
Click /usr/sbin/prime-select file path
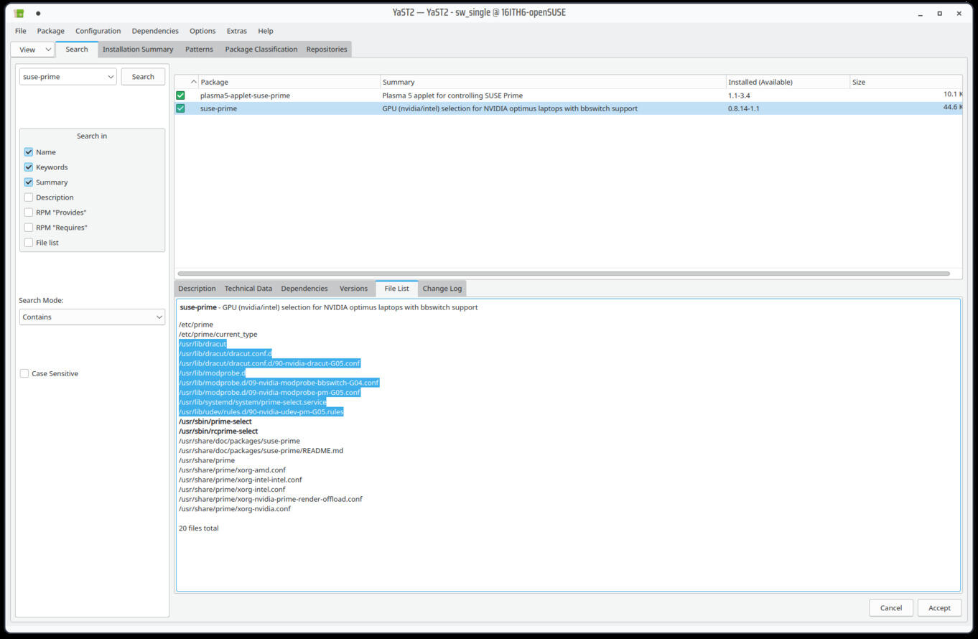(215, 421)
